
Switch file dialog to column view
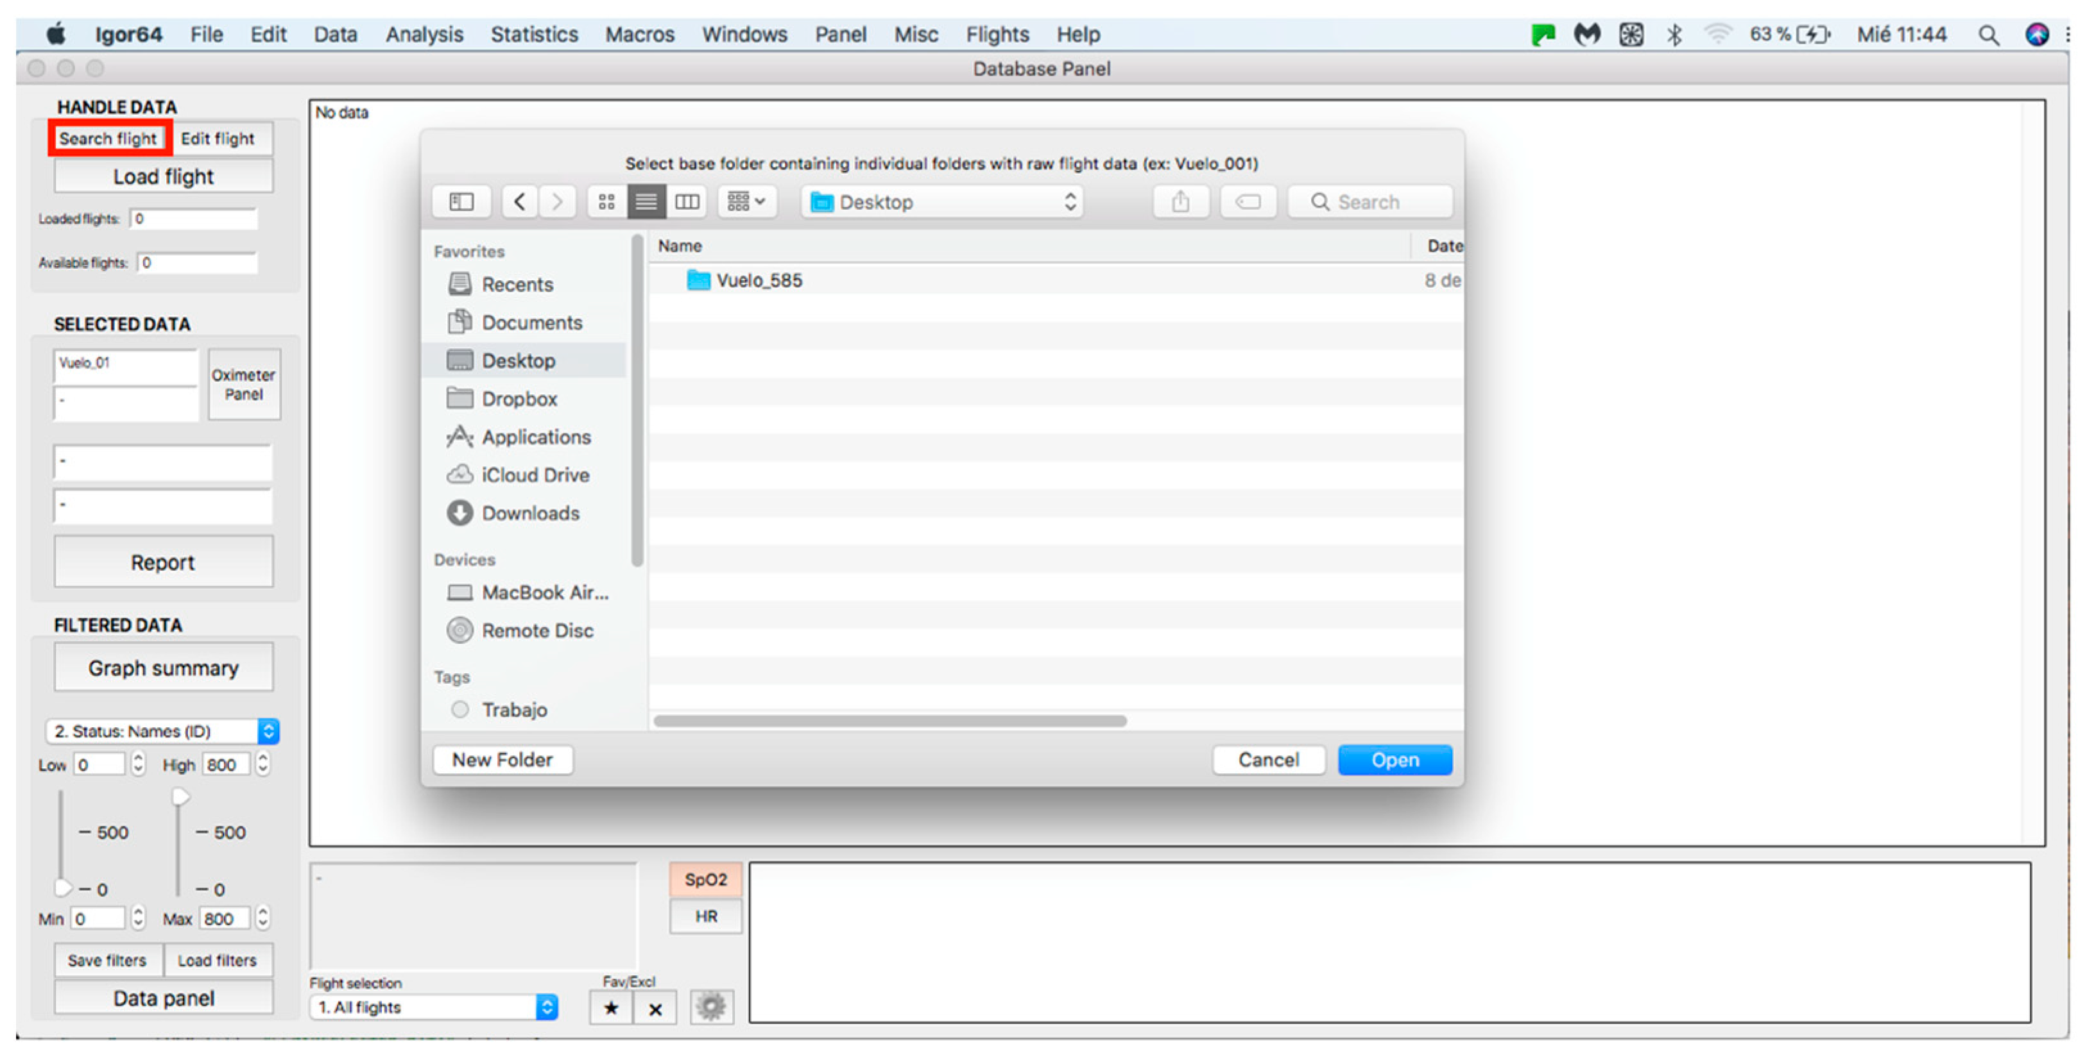(x=687, y=201)
